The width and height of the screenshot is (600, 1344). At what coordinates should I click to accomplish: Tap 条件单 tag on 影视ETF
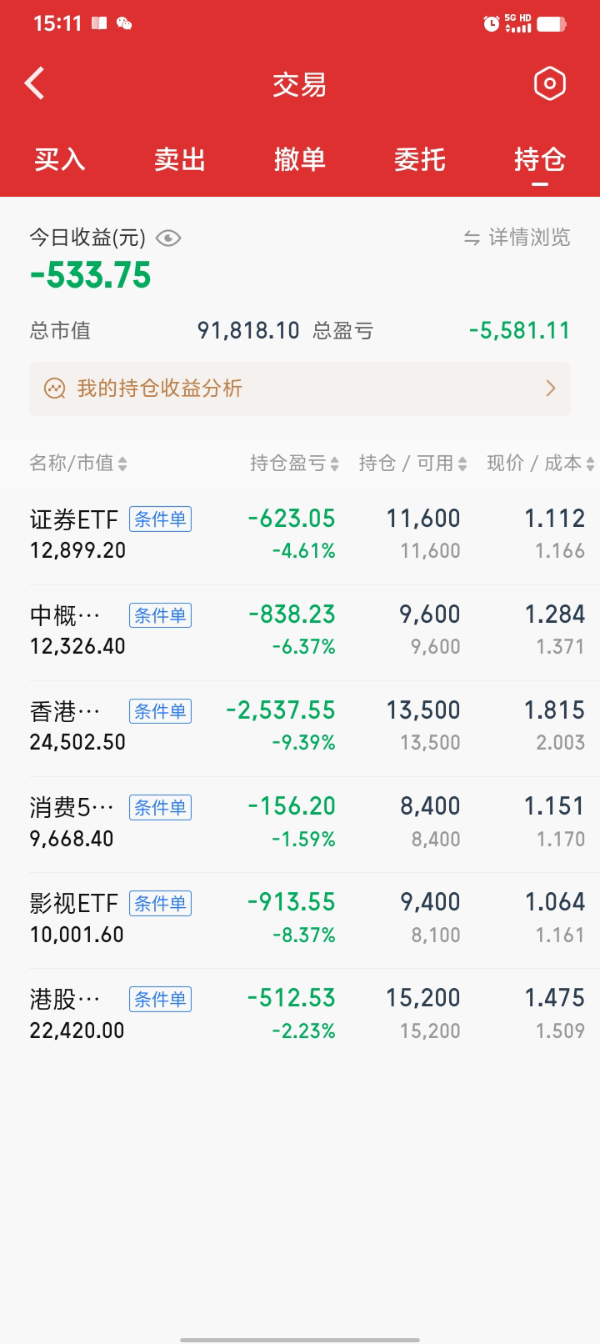coord(160,903)
